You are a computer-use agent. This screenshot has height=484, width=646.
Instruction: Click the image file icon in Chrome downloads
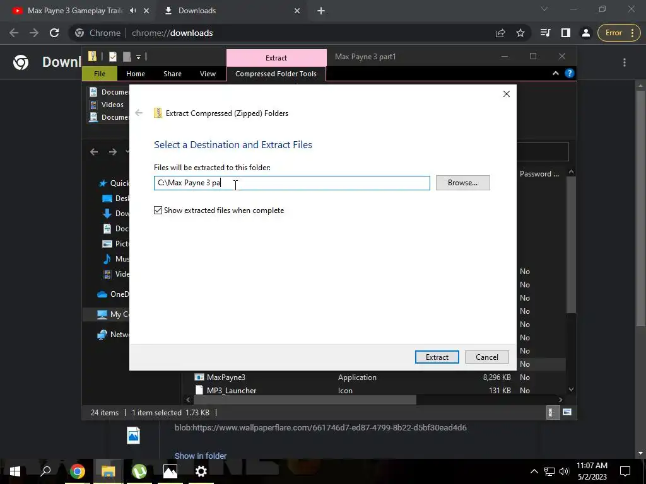[x=134, y=436]
